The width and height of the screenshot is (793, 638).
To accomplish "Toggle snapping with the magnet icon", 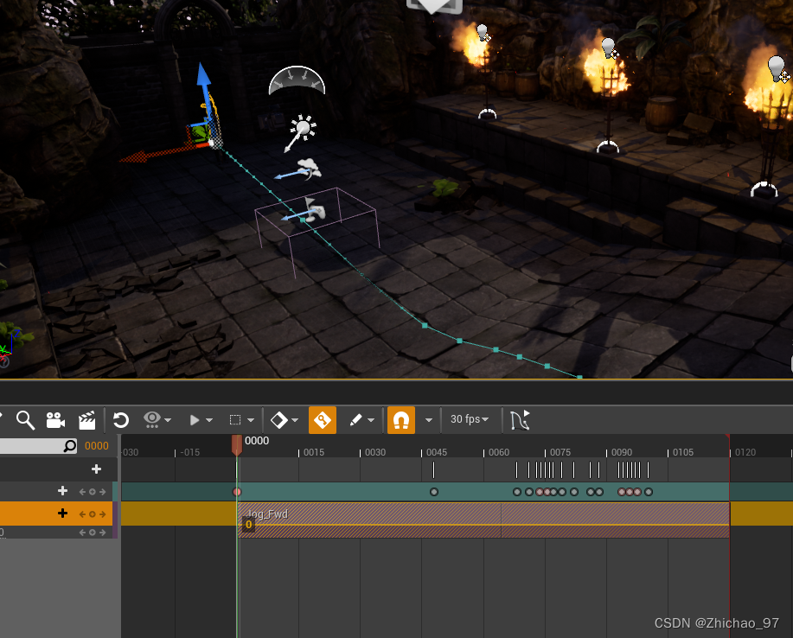I will [x=399, y=419].
